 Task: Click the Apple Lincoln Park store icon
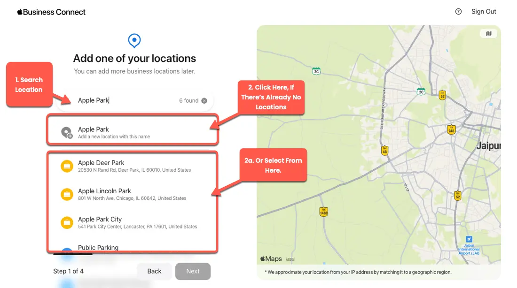pos(67,195)
